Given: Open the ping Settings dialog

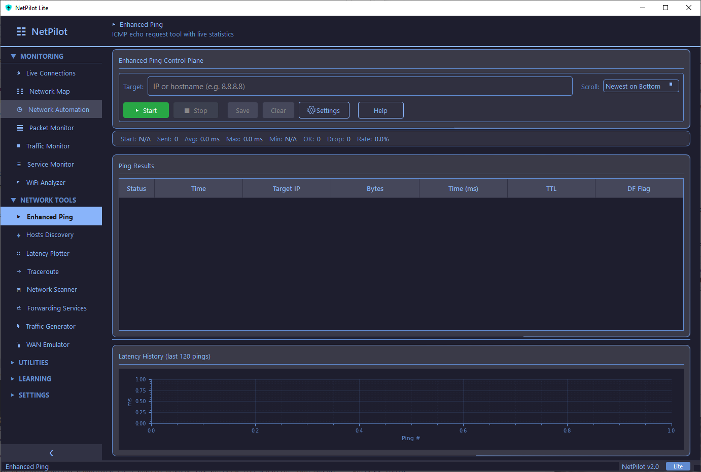Looking at the screenshot, I should 324,110.
